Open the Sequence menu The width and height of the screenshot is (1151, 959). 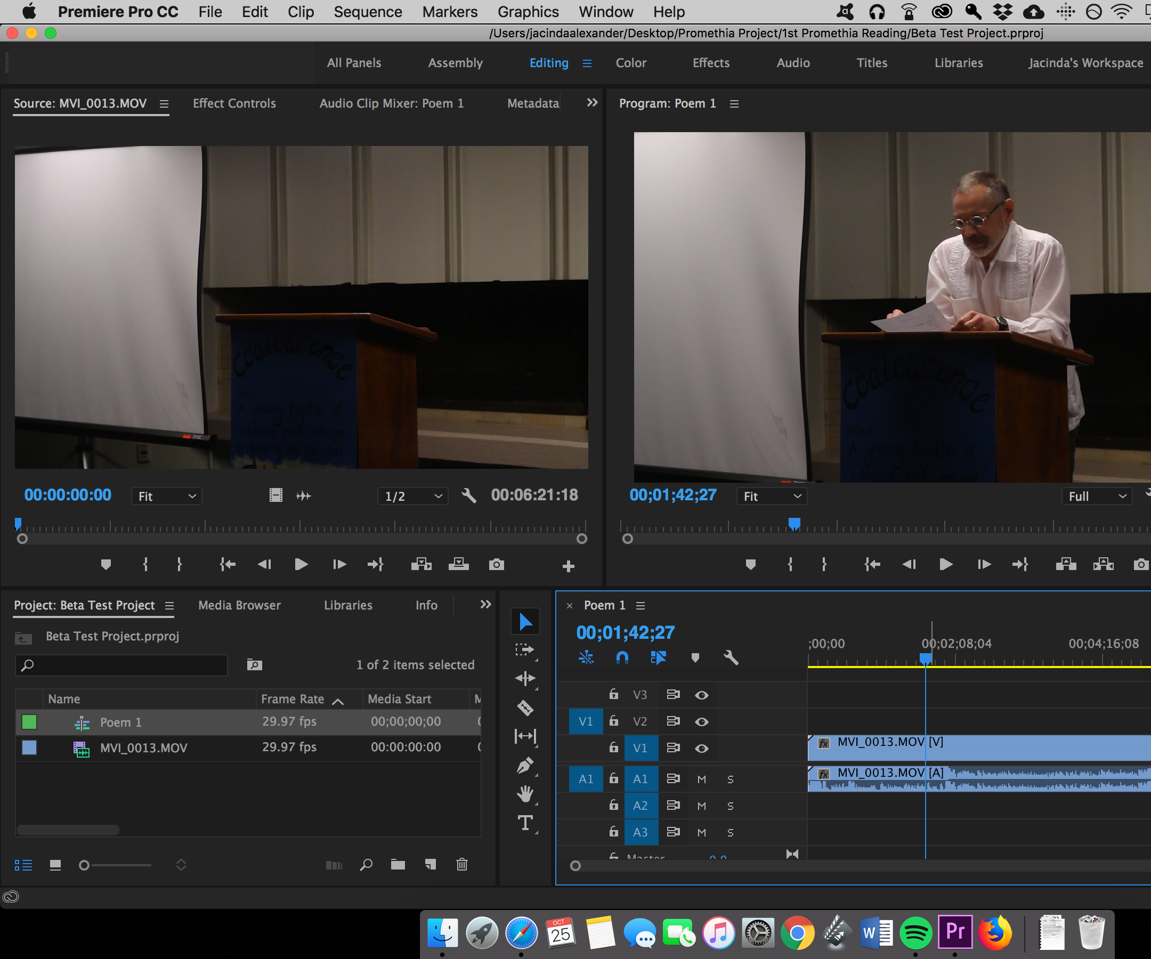368,12
